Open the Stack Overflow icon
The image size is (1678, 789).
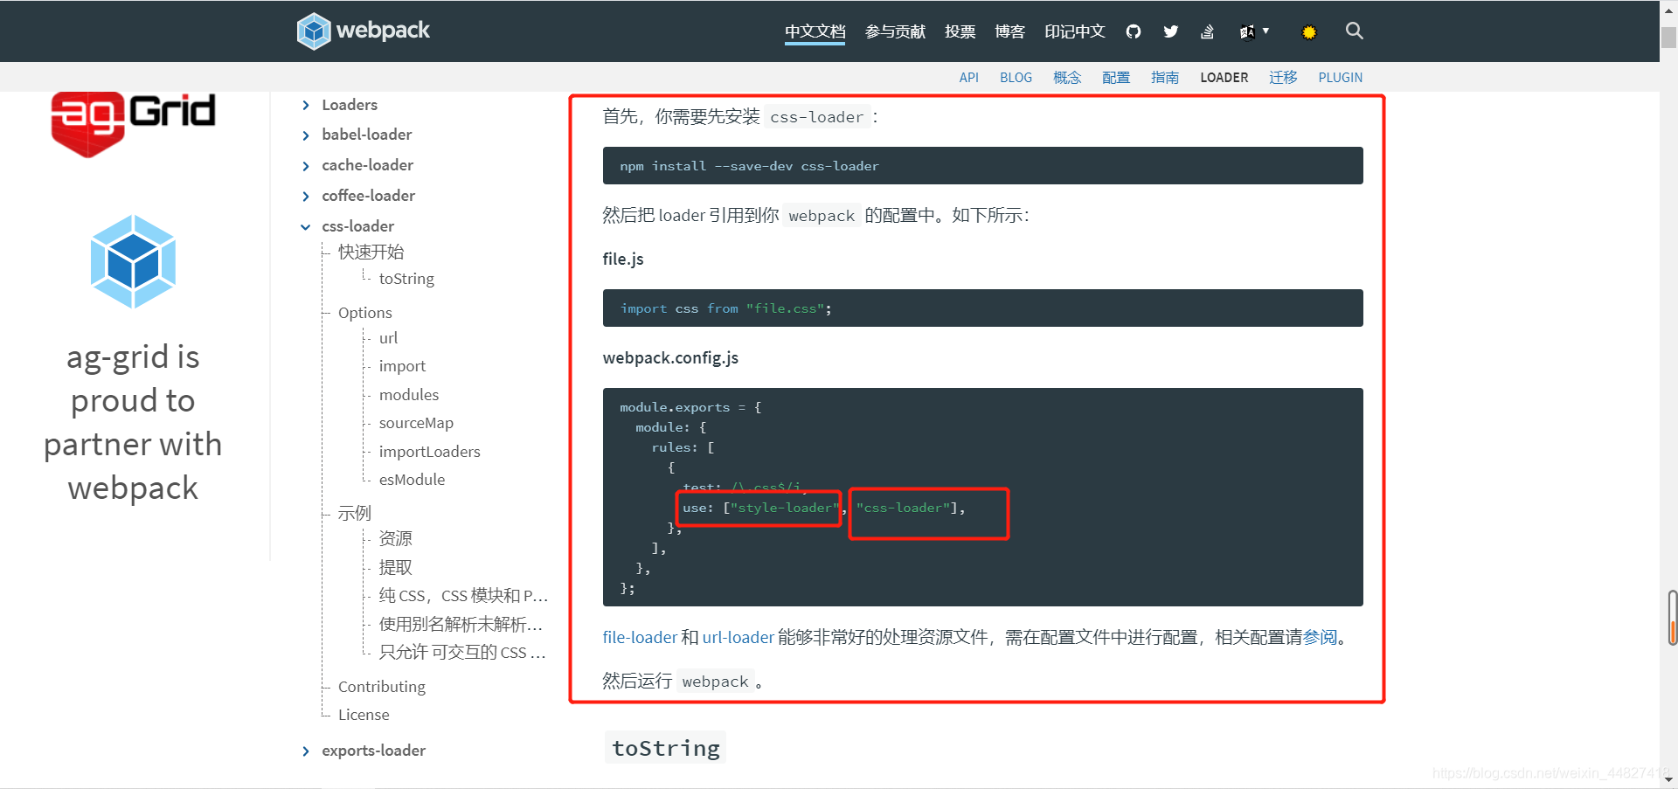click(1207, 31)
